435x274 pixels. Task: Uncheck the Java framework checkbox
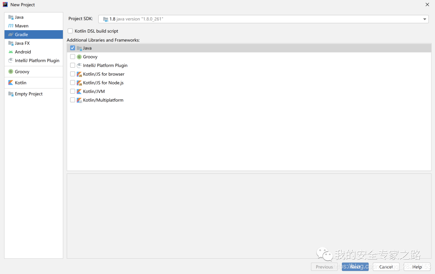[72, 48]
